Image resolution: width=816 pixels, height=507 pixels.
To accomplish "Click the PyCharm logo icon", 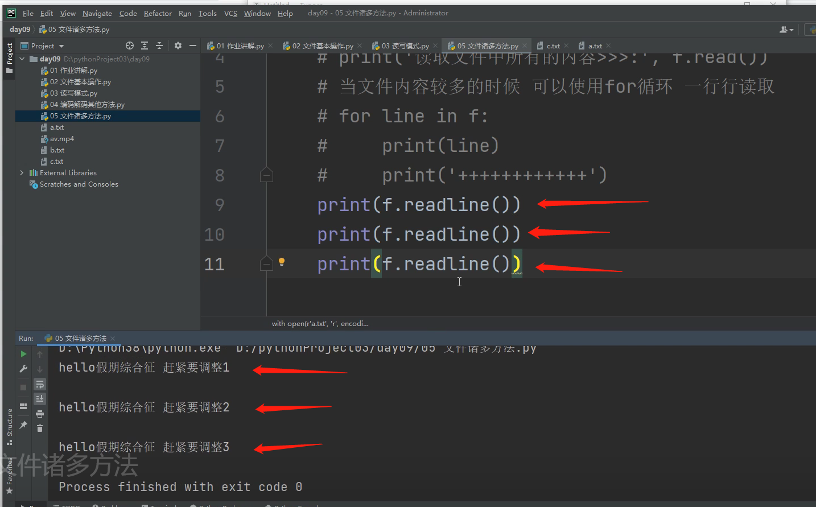I will pyautogui.click(x=11, y=13).
